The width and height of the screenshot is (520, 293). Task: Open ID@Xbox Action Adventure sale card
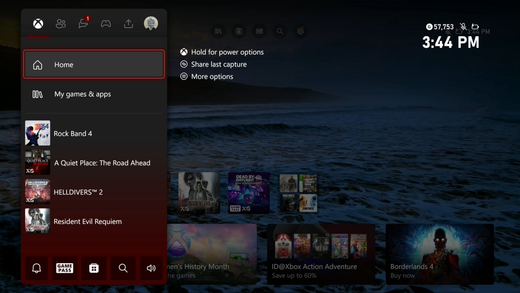point(321,254)
